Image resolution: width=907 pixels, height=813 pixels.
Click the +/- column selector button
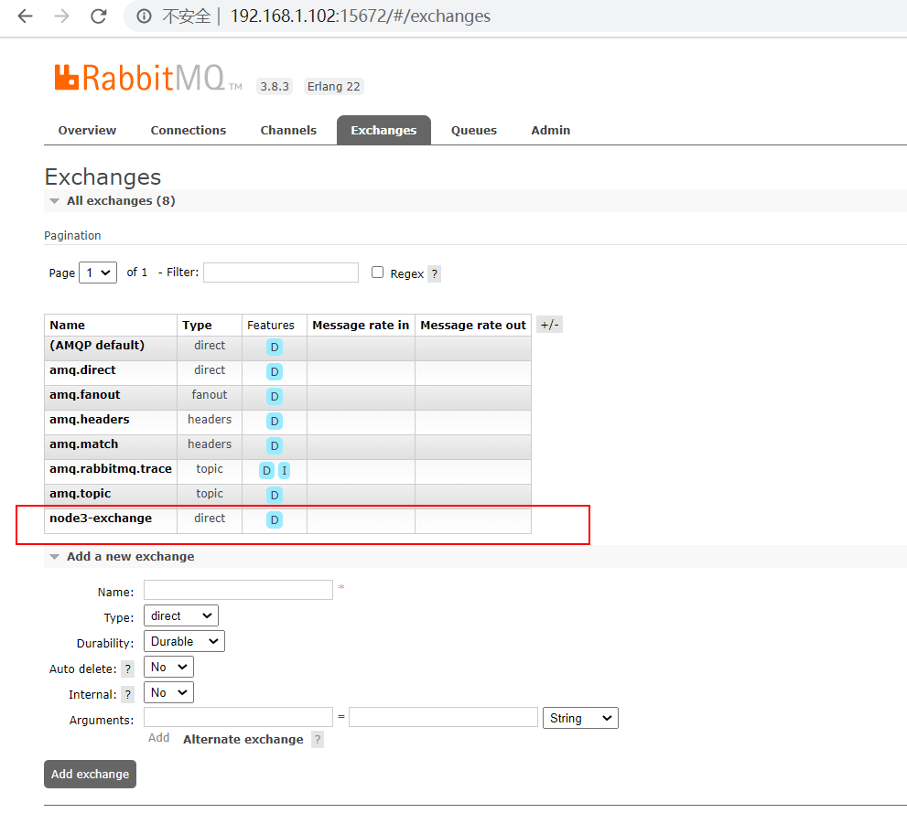[x=549, y=324]
